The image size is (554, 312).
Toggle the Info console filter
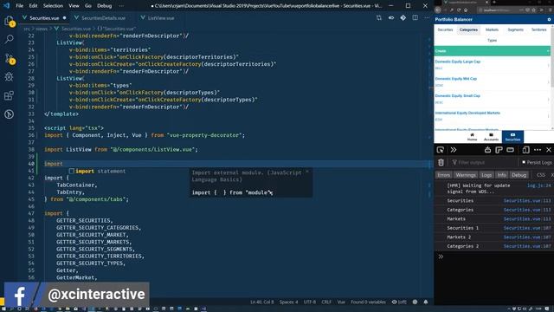[x=501, y=175]
